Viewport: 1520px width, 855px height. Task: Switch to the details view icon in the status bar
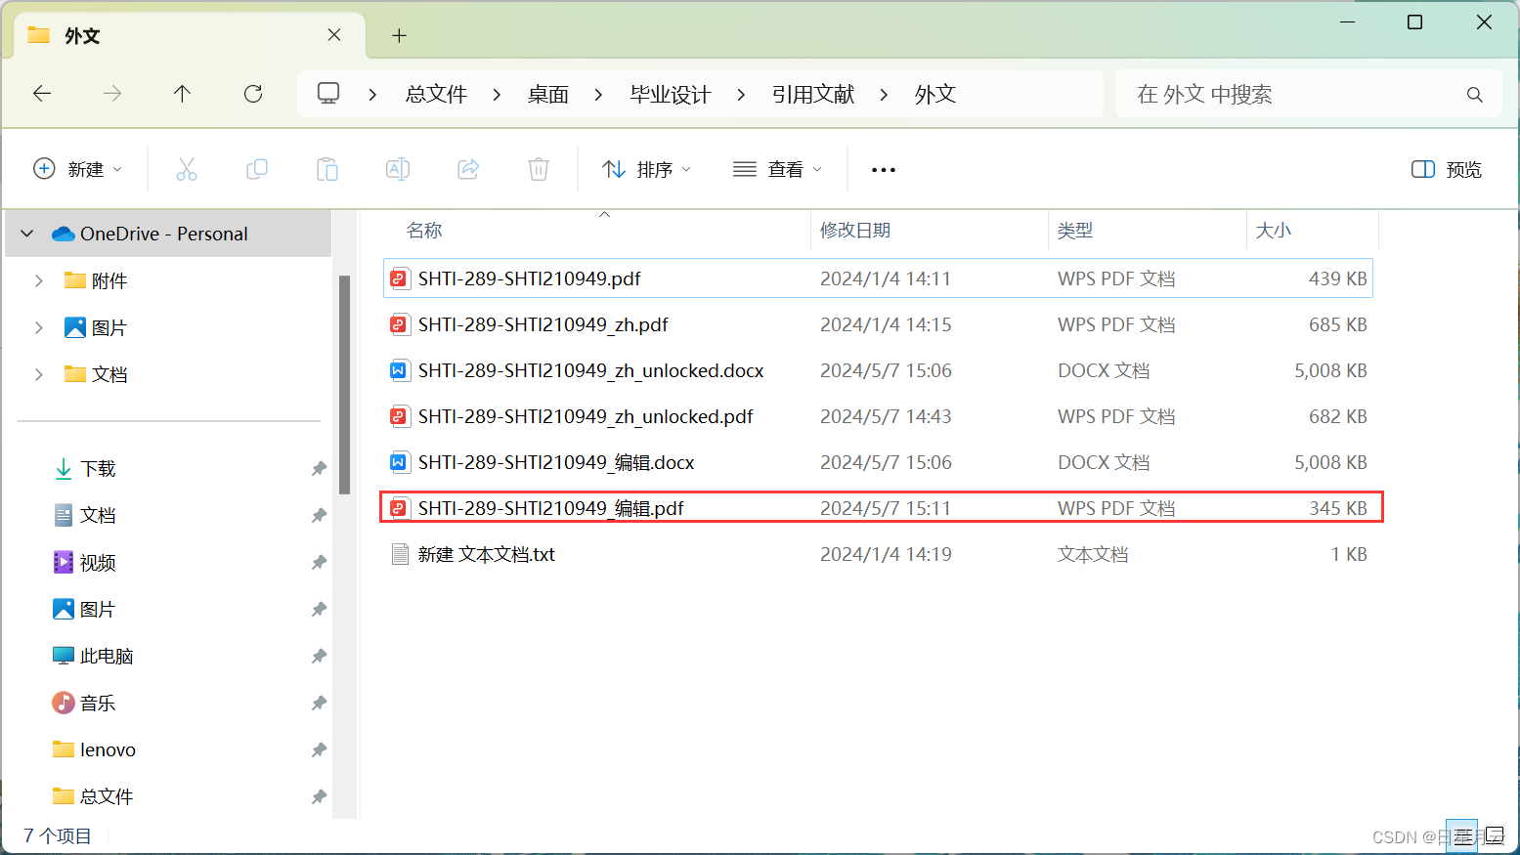click(x=1461, y=835)
